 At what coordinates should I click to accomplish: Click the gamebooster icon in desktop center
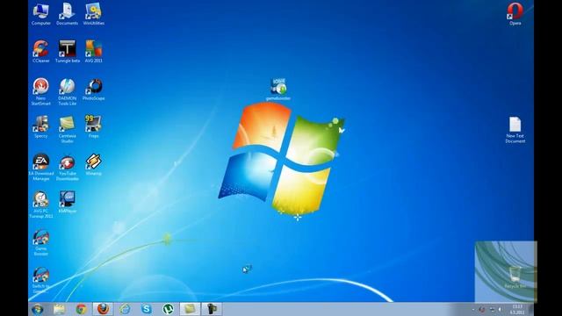(278, 90)
